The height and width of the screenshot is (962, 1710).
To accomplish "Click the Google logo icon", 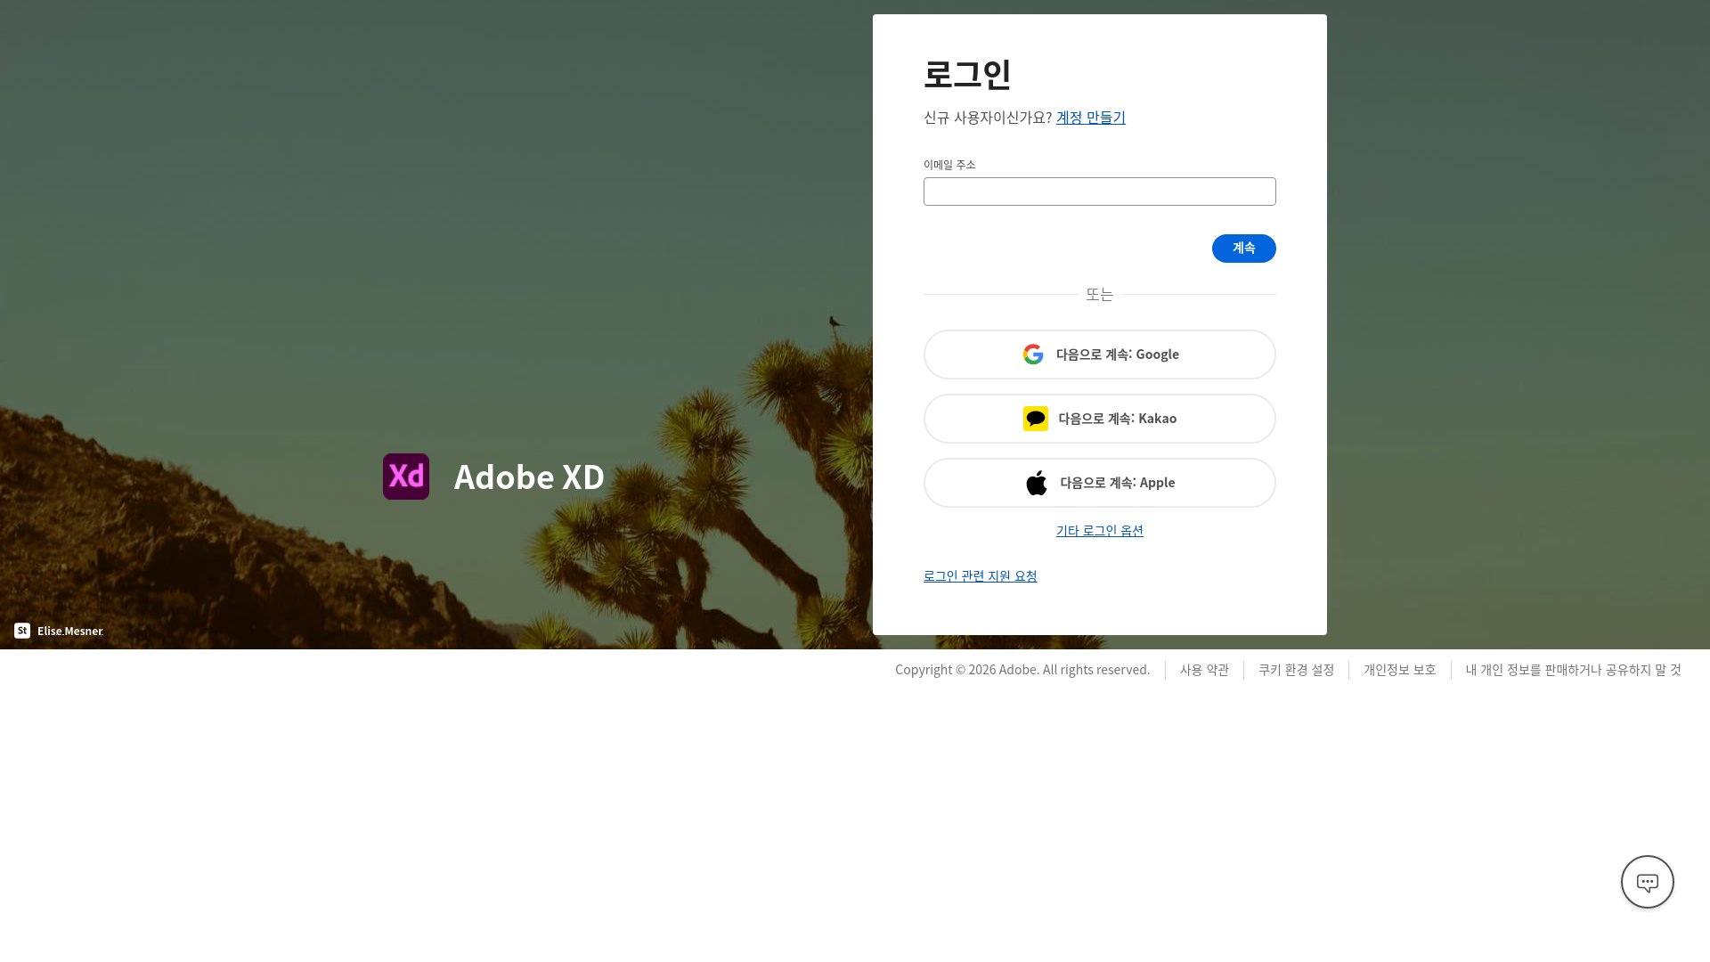I will (x=1033, y=355).
